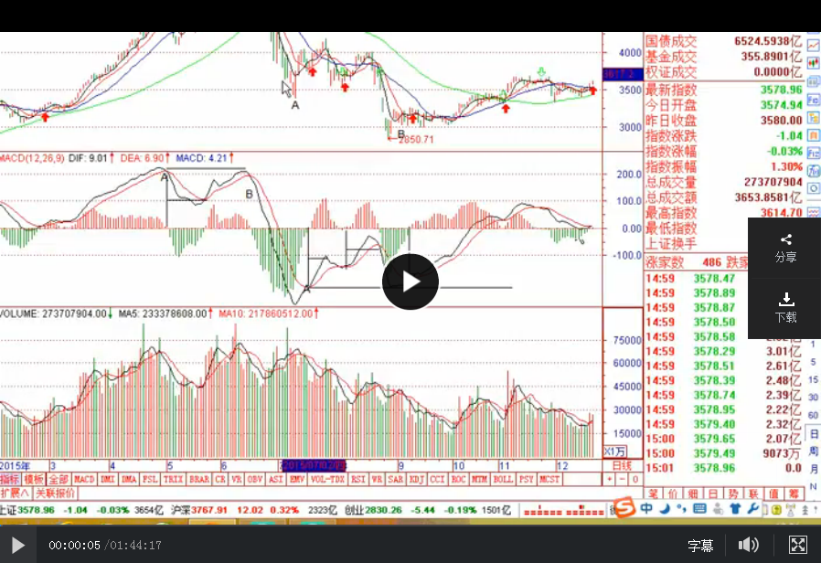This screenshot has width=821, height=563.
Task: Select the 15-minute period
Action: tap(813, 379)
